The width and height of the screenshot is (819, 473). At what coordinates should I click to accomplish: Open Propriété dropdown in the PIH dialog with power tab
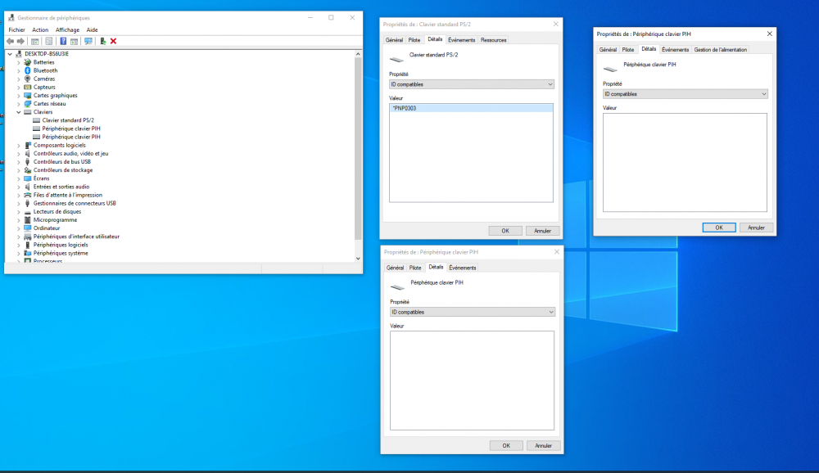(685, 94)
